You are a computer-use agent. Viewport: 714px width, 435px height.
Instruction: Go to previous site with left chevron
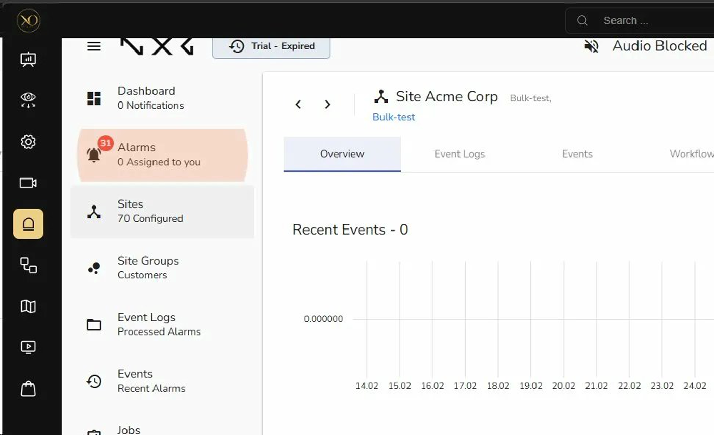[x=298, y=105]
